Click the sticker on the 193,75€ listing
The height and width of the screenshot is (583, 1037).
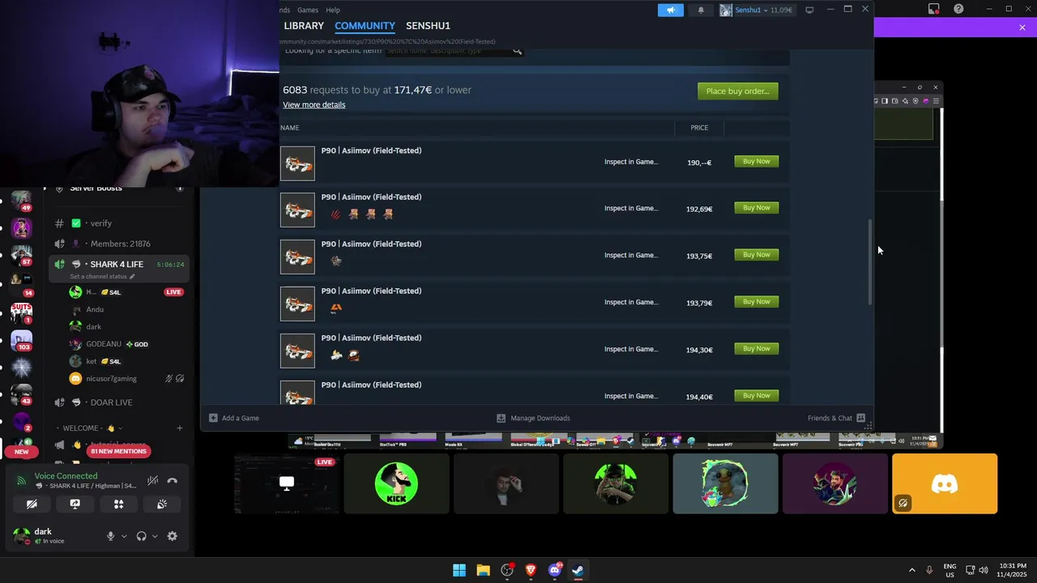pyautogui.click(x=336, y=261)
